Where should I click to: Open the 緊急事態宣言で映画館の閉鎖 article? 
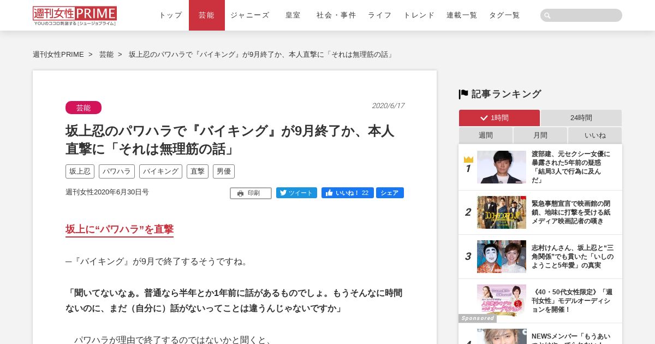(571, 212)
